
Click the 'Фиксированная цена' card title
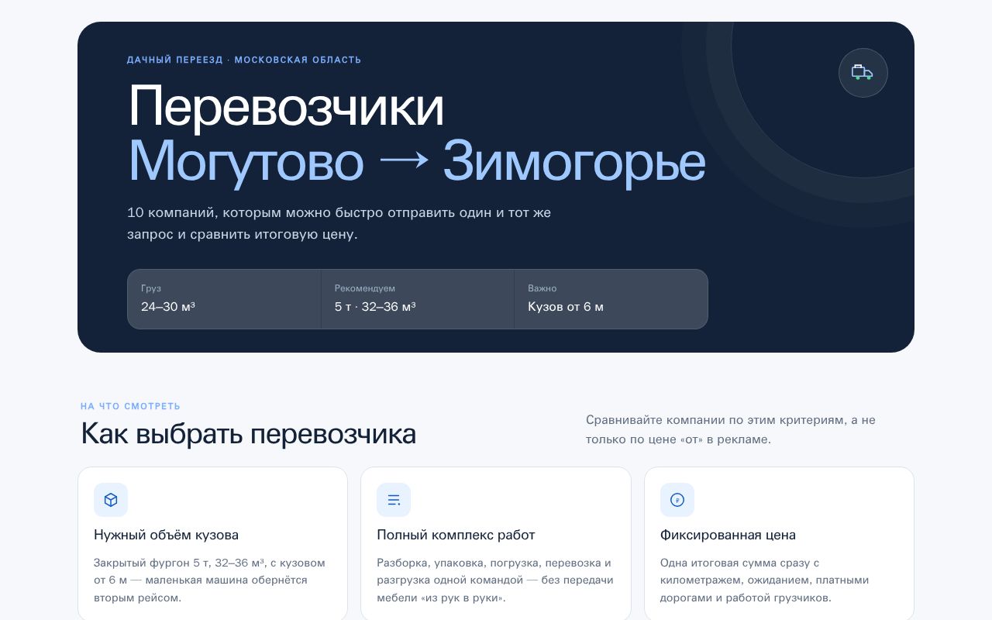[x=728, y=535]
